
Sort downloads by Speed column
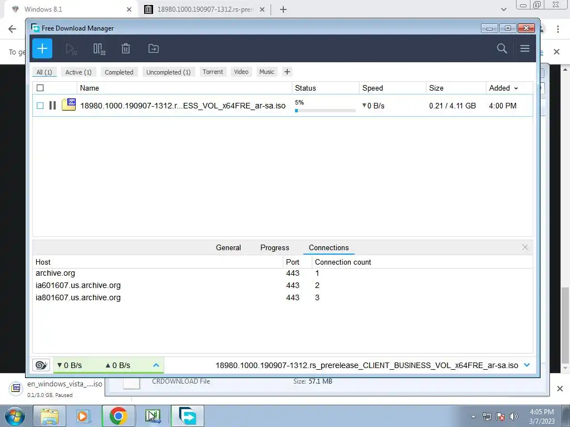(x=392, y=88)
